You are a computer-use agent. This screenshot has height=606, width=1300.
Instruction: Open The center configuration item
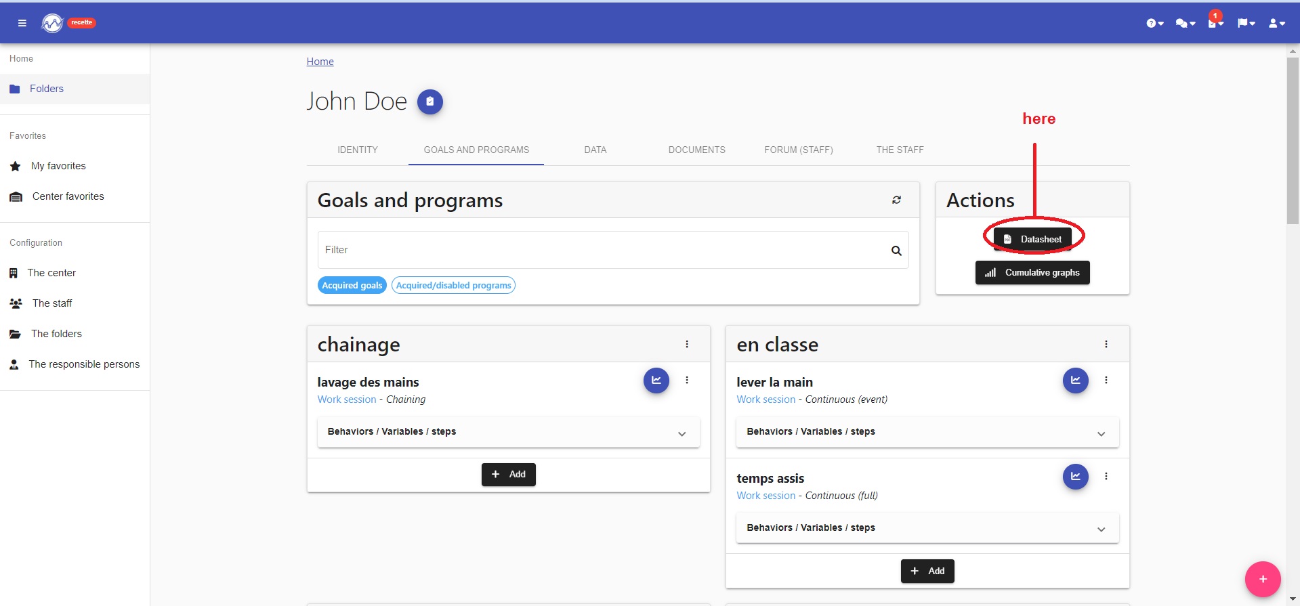(x=75, y=273)
